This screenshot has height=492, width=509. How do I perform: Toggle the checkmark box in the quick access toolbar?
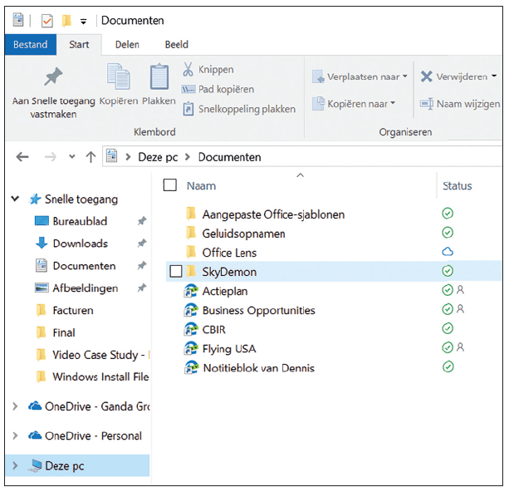(47, 21)
